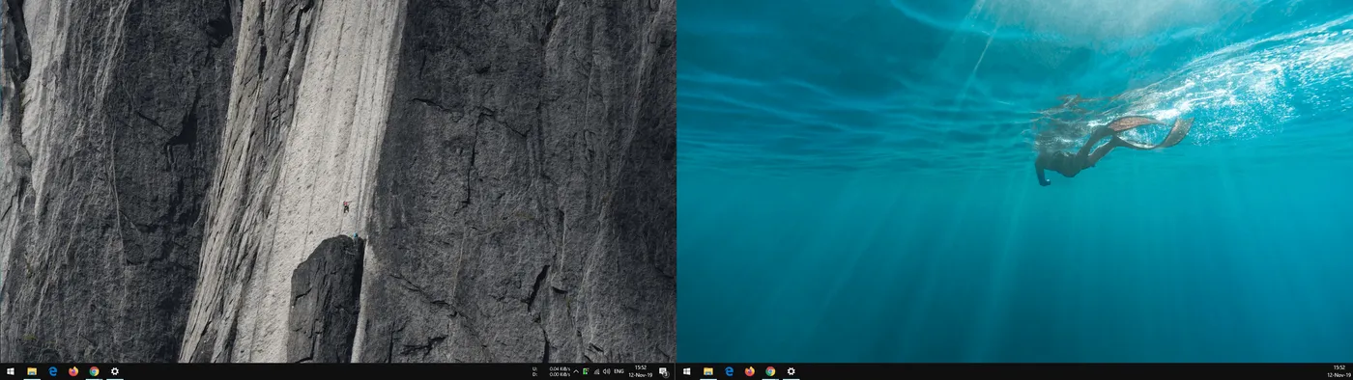This screenshot has width=1353, height=380.
Task: Open Chrome on rock-wallpaper monitor taskbar
Action: tap(94, 371)
